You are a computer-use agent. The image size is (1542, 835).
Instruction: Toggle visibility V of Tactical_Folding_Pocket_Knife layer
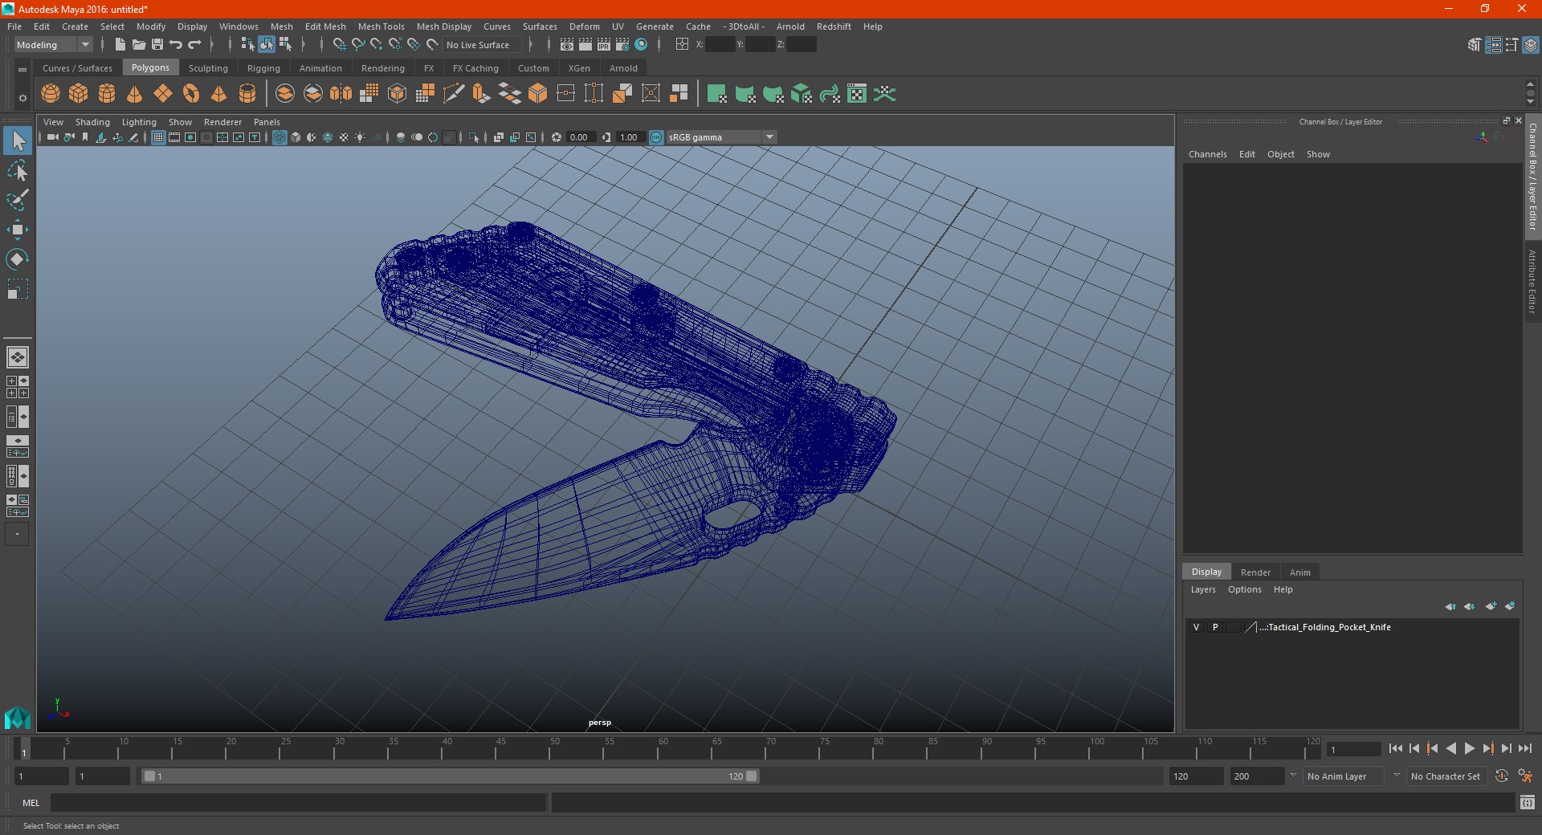tap(1196, 627)
